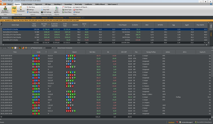Open the Help icon in the ribbon
This screenshot has height=124, width=213.
click(x=211, y=4)
